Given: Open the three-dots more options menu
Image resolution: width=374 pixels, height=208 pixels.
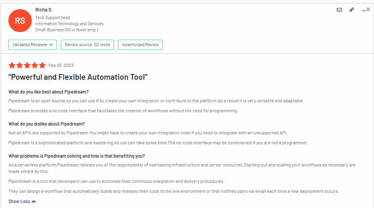Looking at the screenshot, I should (364, 10).
